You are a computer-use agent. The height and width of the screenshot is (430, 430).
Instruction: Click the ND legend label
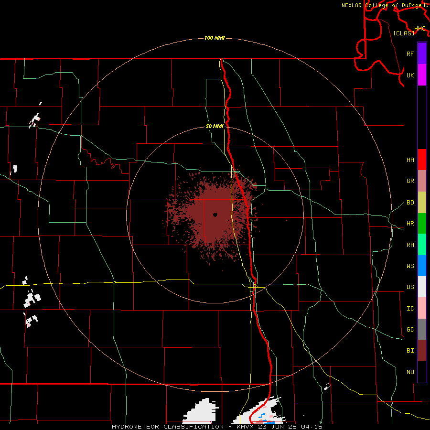410,372
